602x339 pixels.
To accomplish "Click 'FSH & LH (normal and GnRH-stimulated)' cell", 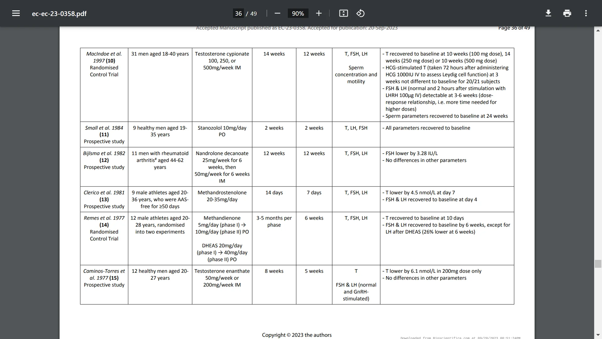I will click(x=356, y=292).
